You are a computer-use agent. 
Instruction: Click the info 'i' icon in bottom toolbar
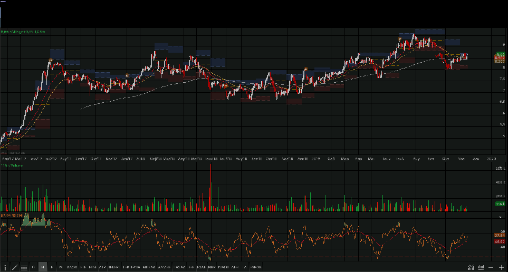5,267
